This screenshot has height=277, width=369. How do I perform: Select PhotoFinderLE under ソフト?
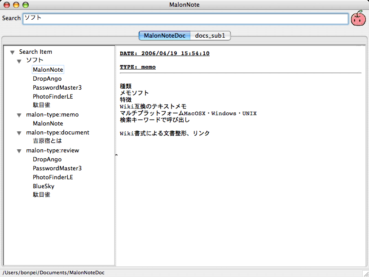tap(53, 96)
